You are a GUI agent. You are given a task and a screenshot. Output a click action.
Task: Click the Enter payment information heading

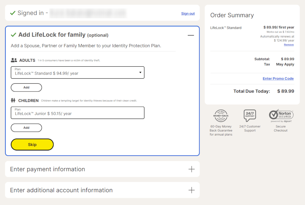(47, 169)
